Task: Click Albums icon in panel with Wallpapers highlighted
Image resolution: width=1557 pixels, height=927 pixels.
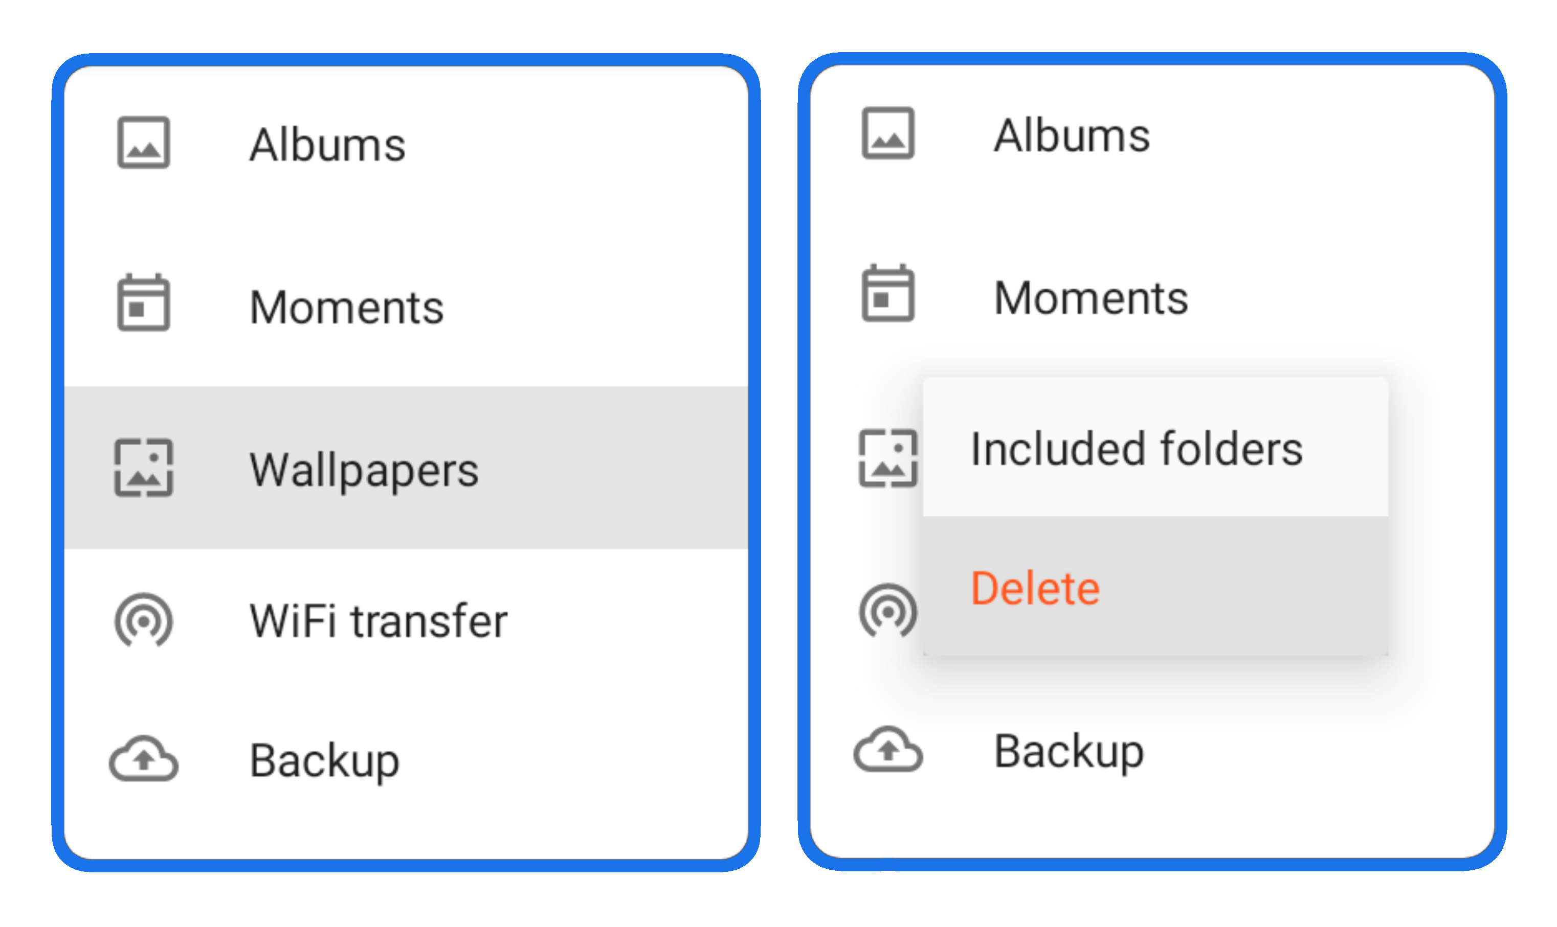Action: [x=144, y=143]
